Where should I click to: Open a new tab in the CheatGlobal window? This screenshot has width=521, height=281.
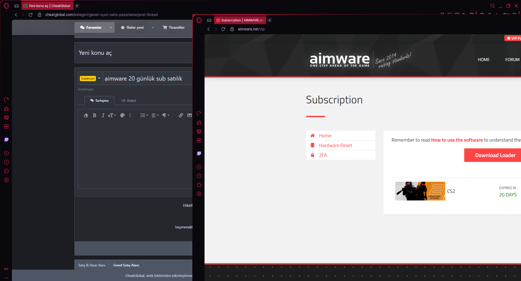click(77, 6)
